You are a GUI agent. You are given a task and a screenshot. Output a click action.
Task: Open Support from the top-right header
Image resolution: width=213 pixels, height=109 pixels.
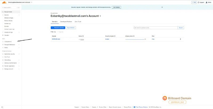(201, 2)
